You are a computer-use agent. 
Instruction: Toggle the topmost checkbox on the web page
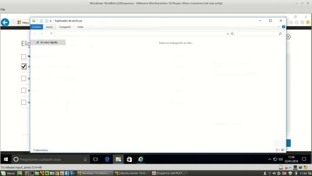coord(23,57)
